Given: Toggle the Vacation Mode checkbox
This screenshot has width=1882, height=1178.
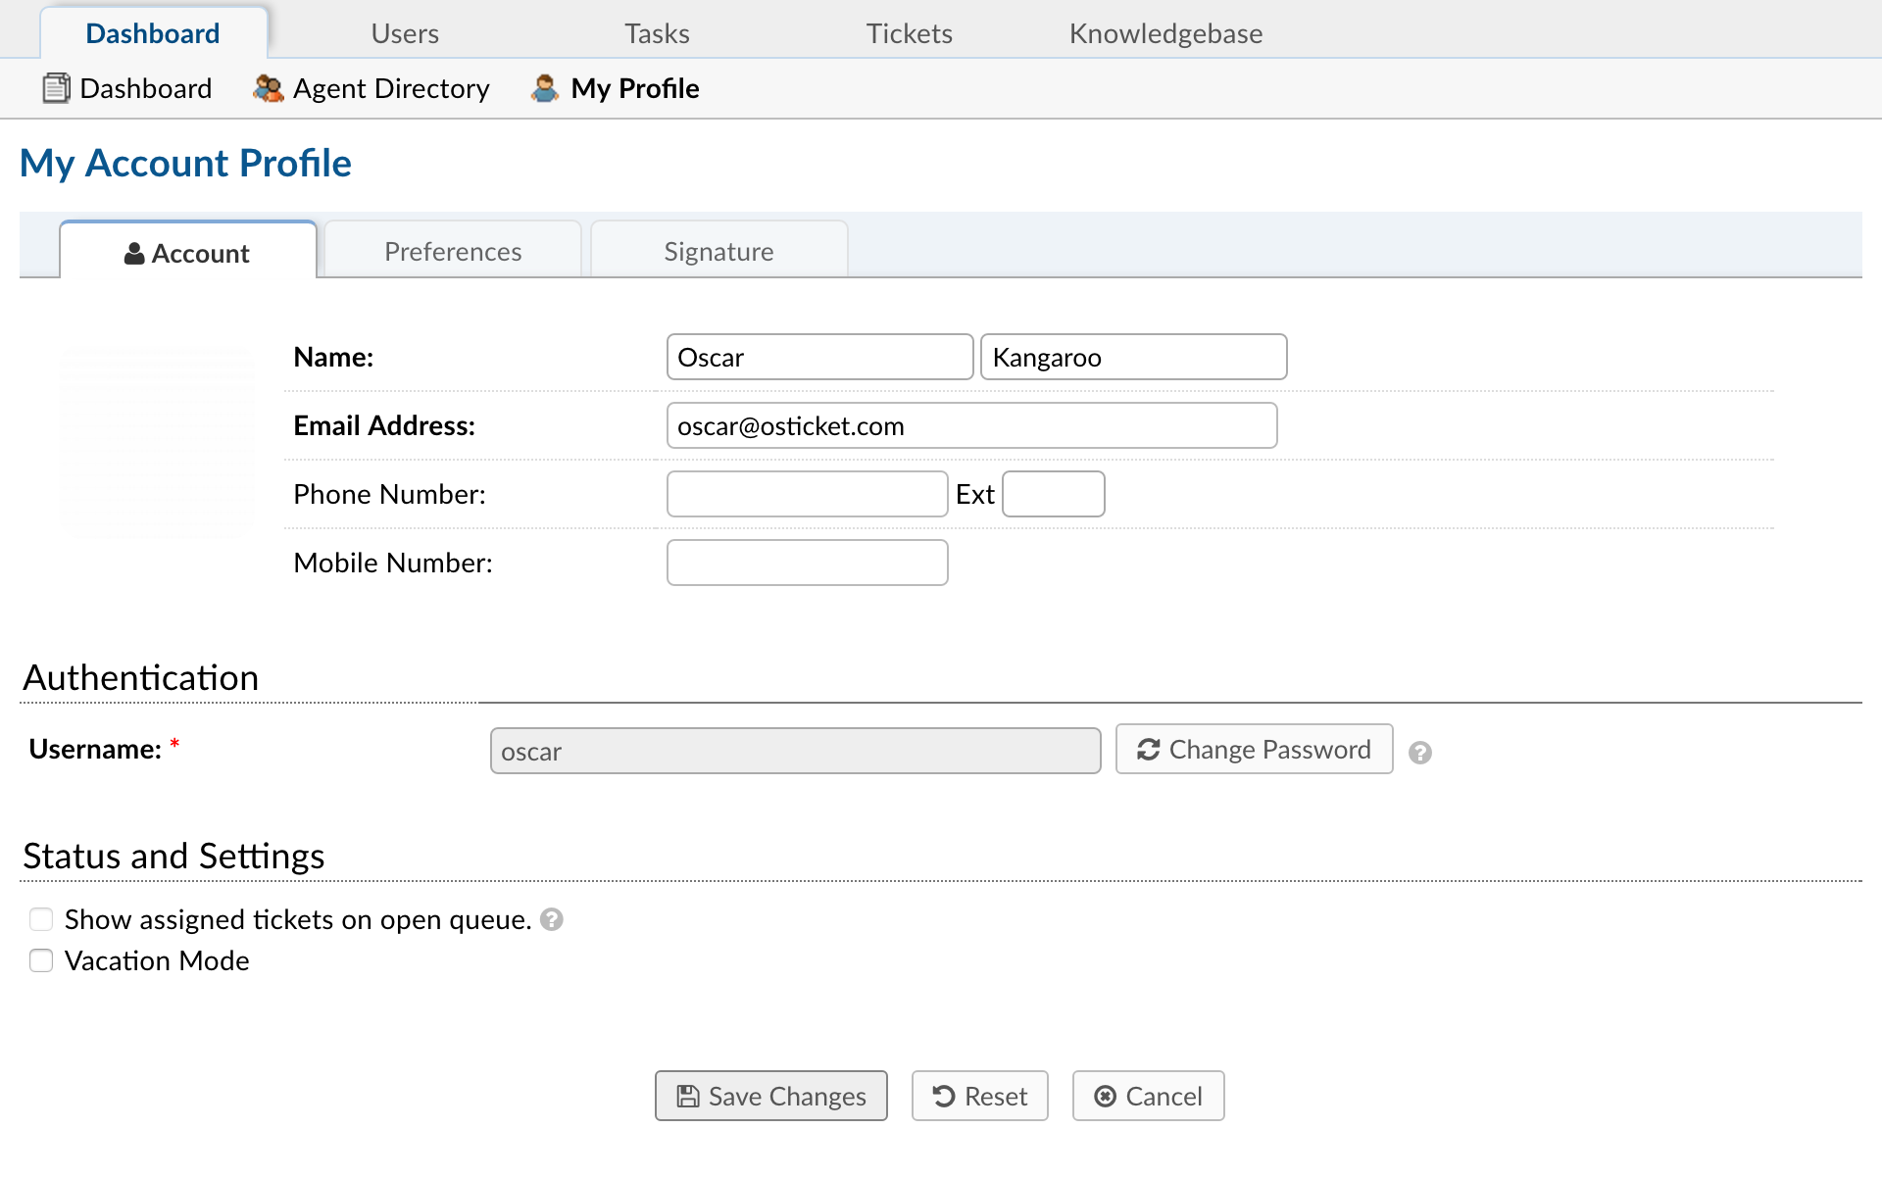Looking at the screenshot, I should tap(41, 960).
